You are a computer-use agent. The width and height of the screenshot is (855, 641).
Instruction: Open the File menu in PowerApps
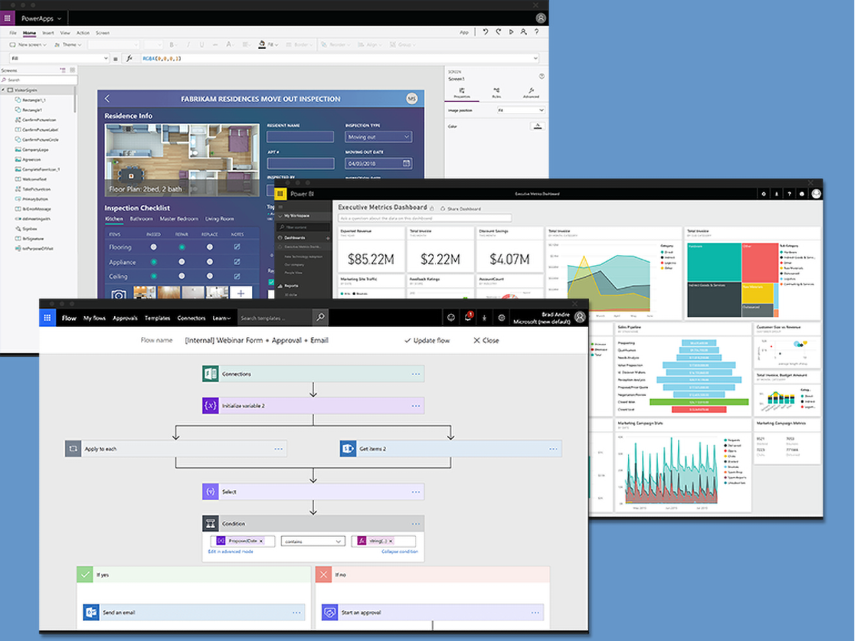(x=13, y=33)
